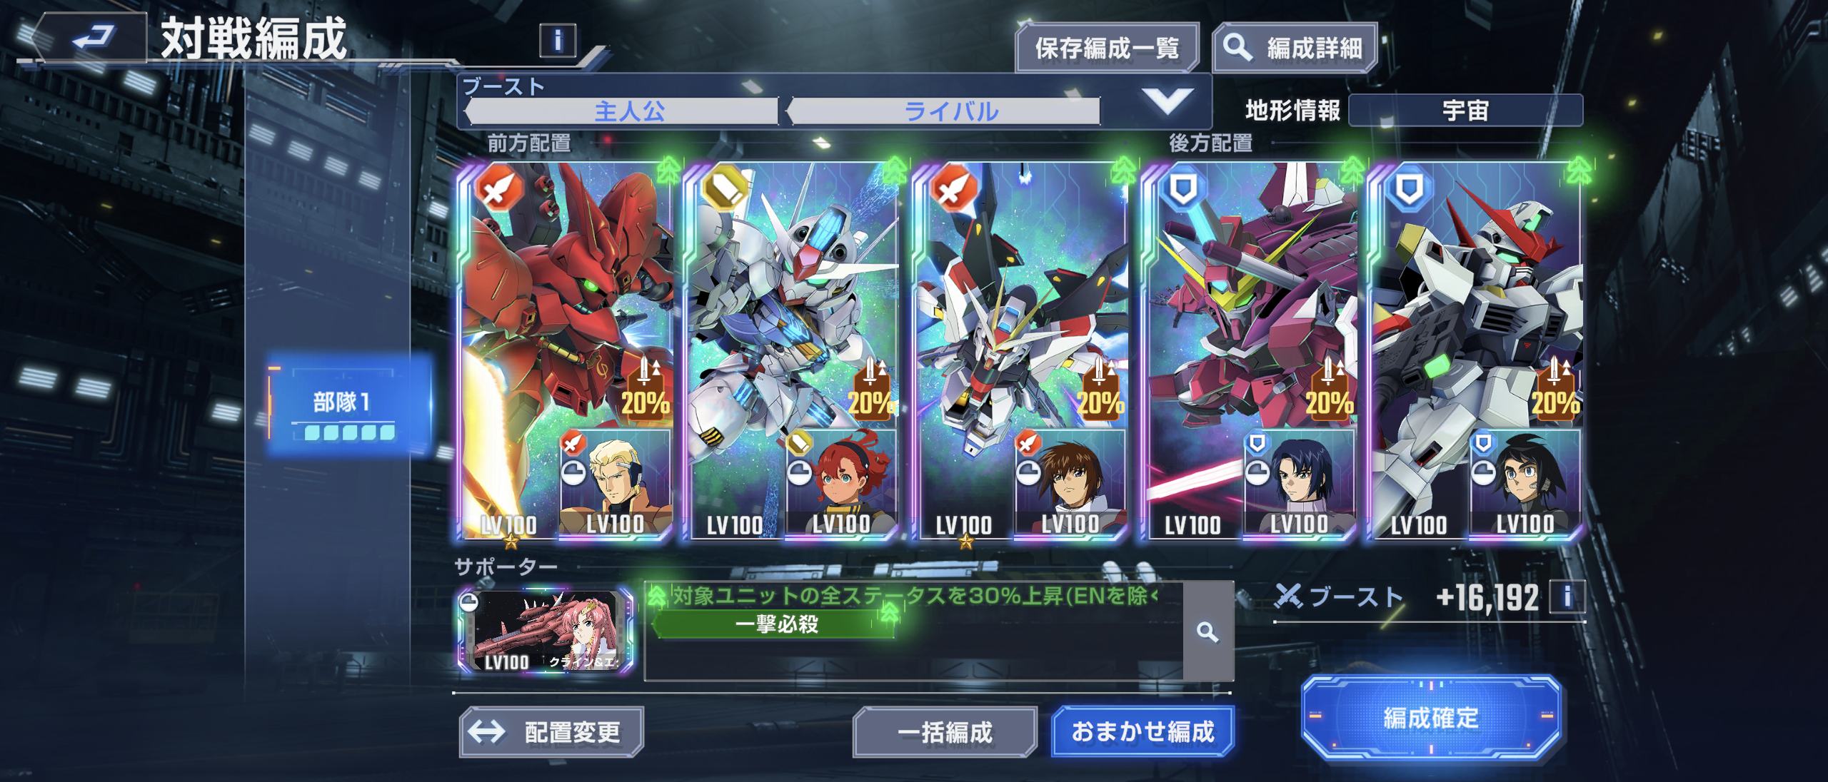Open the 宇宙 terrain info selector
Screen dimensions: 1828x782
pos(1465,111)
